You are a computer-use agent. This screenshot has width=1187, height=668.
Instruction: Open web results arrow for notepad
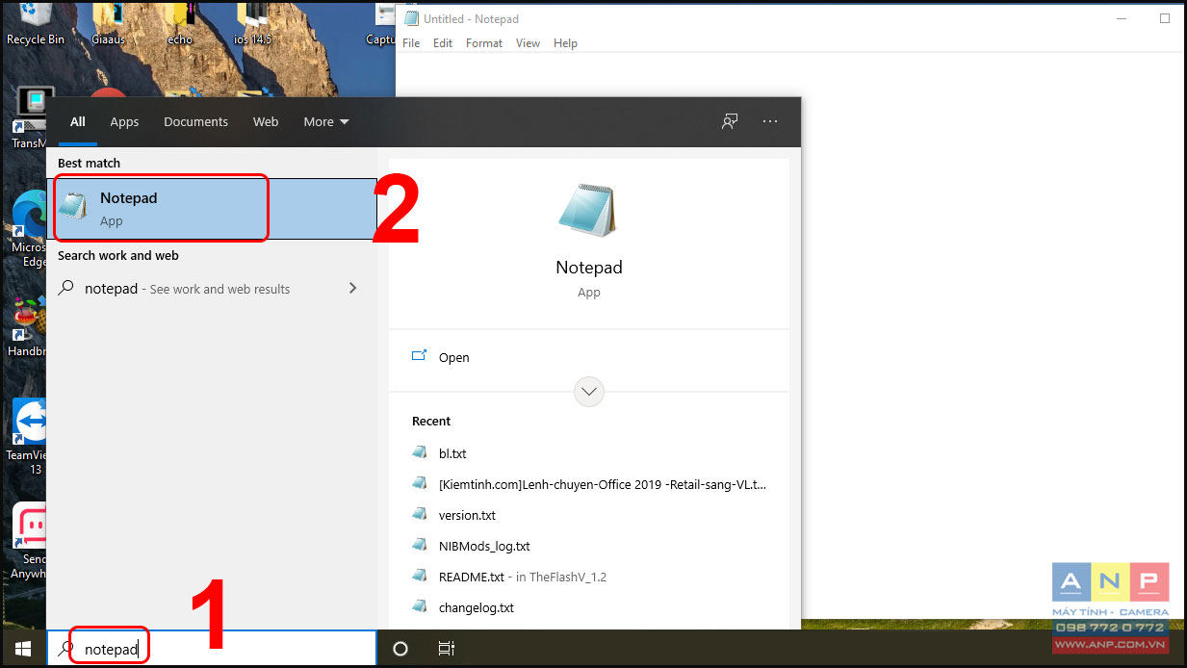pyautogui.click(x=352, y=288)
